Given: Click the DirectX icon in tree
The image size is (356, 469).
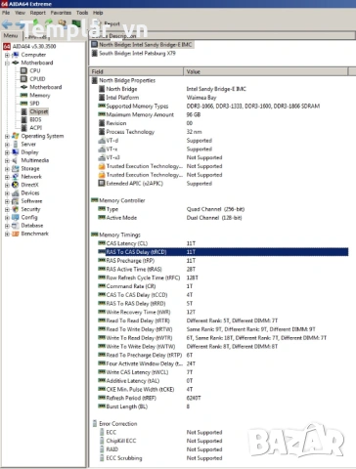Looking at the screenshot, I should pyautogui.click(x=16, y=185).
